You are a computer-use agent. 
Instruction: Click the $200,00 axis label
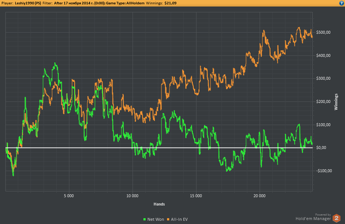point(323,102)
